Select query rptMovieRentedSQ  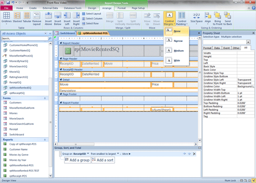[25, 88]
